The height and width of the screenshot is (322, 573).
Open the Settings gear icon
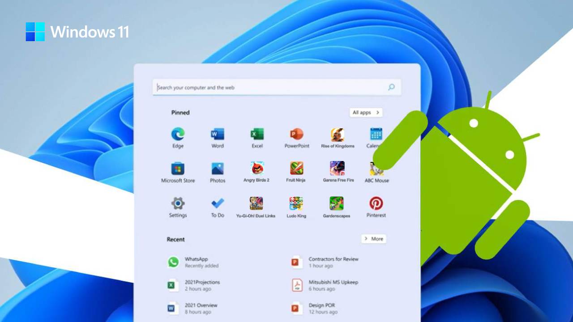coord(178,203)
